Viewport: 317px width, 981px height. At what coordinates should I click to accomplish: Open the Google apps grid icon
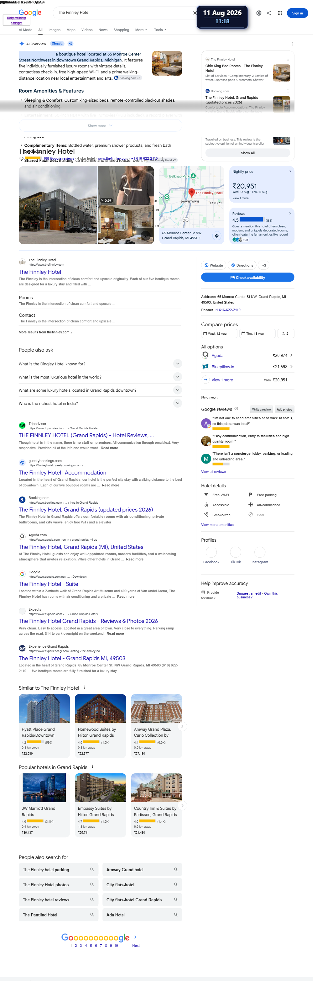[280, 13]
